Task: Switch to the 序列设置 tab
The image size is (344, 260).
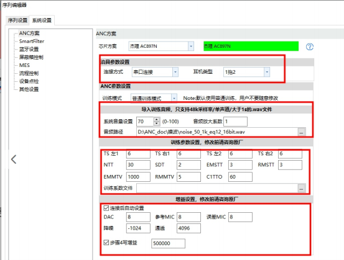Action: tap(17, 20)
